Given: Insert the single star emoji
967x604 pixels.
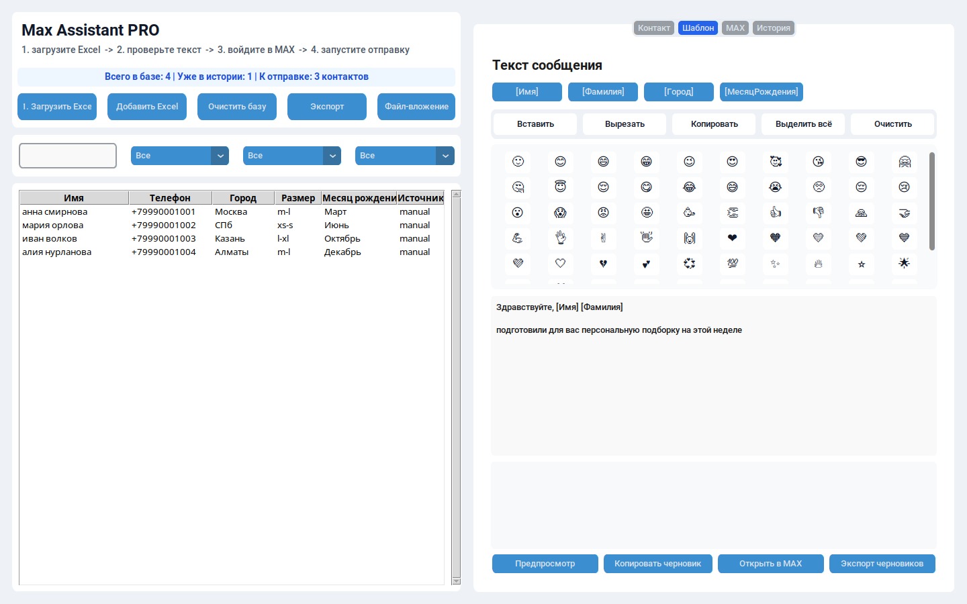Looking at the screenshot, I should coord(862,264).
